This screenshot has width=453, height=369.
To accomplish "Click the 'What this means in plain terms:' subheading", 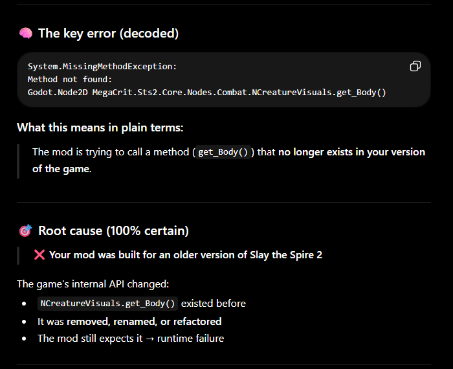I will click(x=100, y=128).
